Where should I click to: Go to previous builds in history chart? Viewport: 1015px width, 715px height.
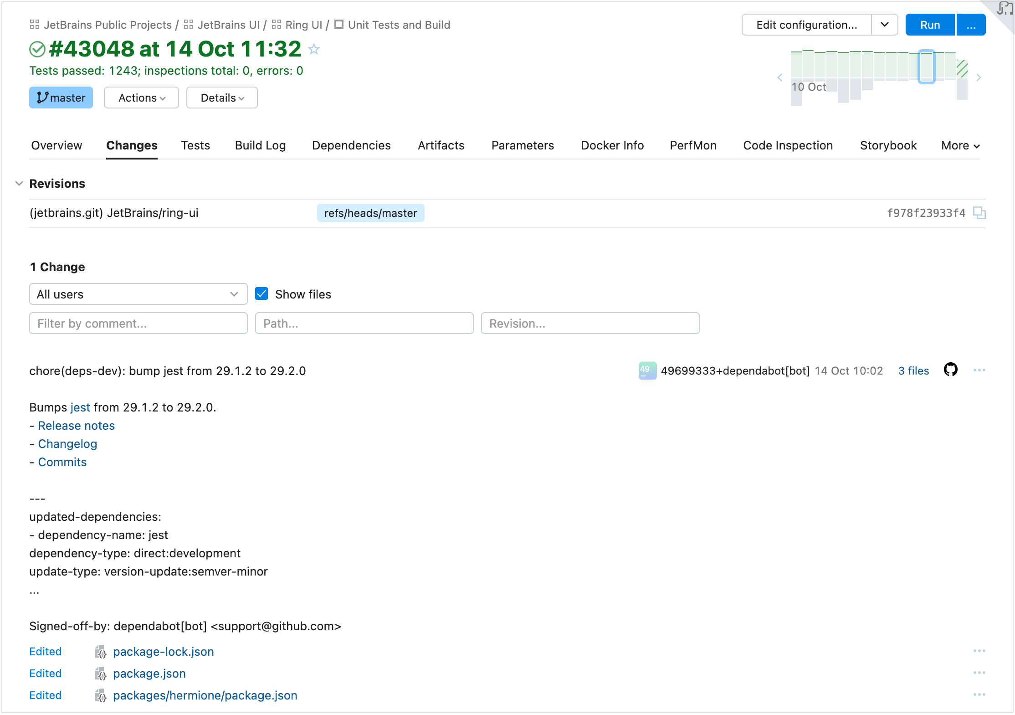pos(780,77)
